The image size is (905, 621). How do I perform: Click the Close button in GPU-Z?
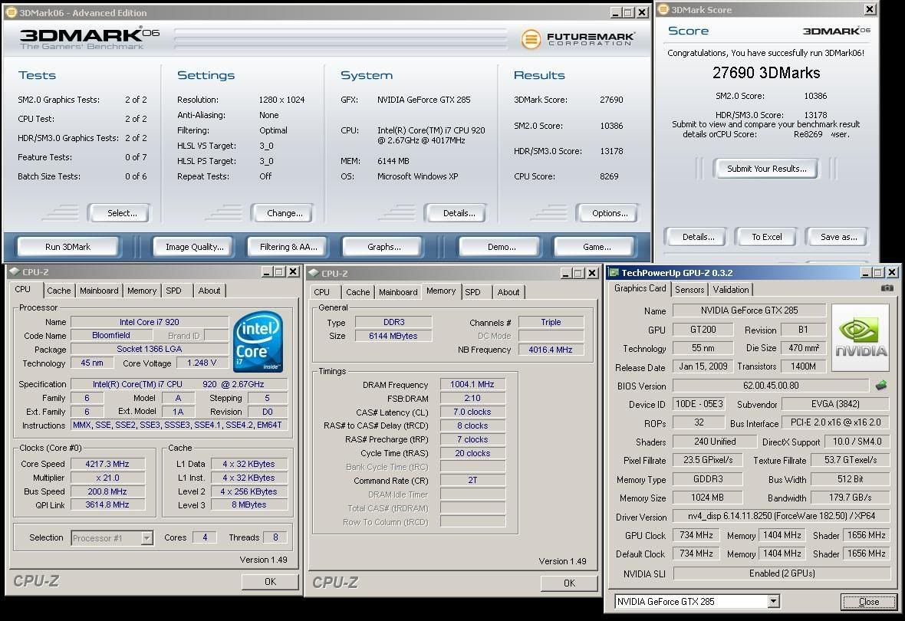869,602
